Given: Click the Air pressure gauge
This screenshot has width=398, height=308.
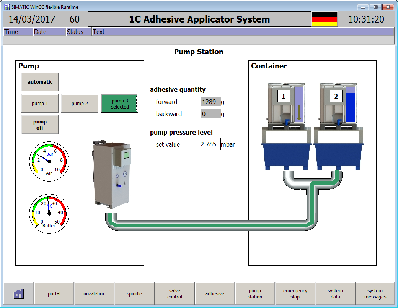Looking at the screenshot, I should point(49,161).
